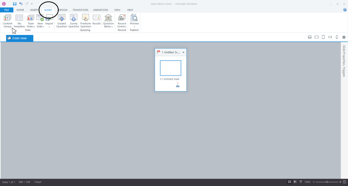Click the "Clean" theme name in status bar

click(x=38, y=182)
